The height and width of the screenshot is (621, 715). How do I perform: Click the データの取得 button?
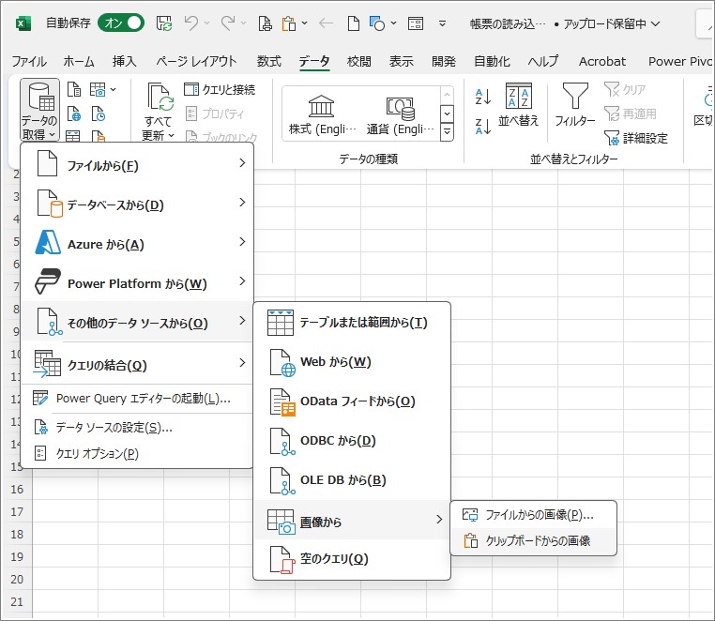click(x=39, y=110)
